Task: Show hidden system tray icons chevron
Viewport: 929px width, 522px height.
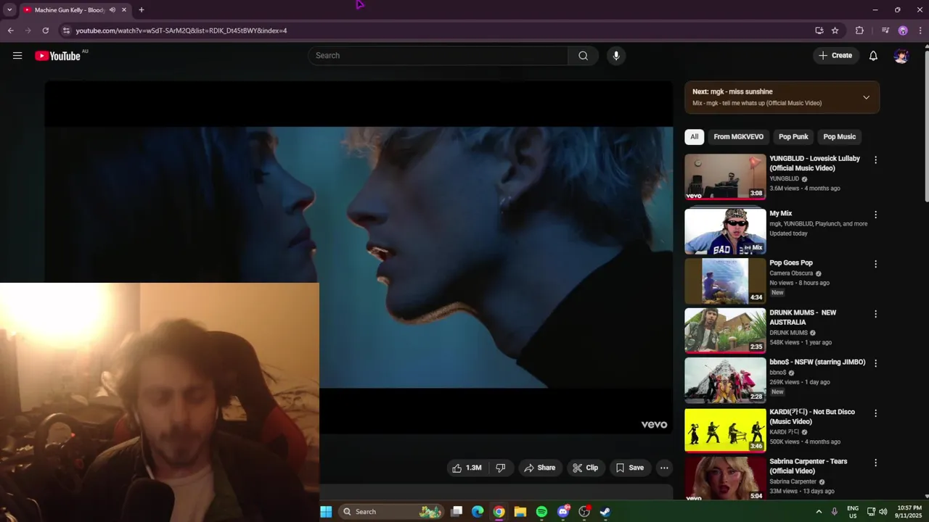Action: point(819,512)
